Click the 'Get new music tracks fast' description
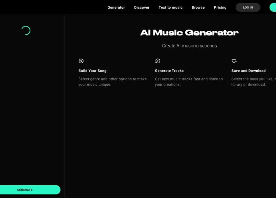 pyautogui.click(x=189, y=82)
